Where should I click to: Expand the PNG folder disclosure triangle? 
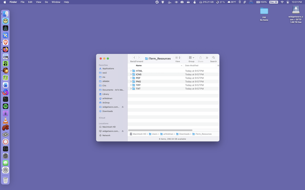(131, 81)
